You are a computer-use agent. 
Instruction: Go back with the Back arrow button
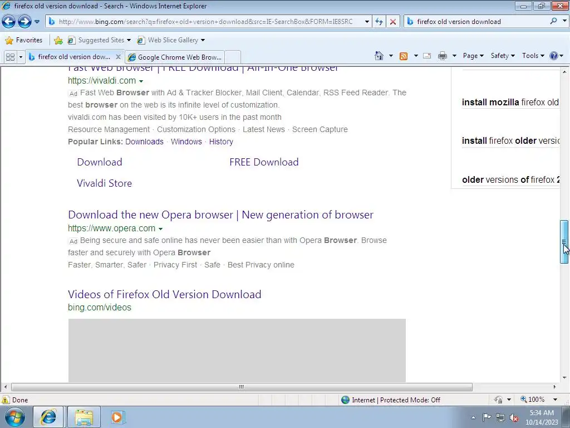coord(8,22)
